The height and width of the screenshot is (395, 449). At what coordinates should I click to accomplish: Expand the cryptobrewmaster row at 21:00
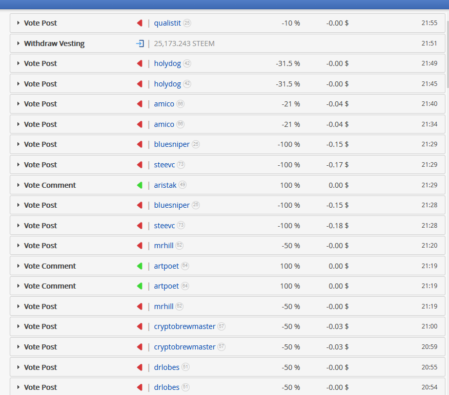click(x=18, y=326)
